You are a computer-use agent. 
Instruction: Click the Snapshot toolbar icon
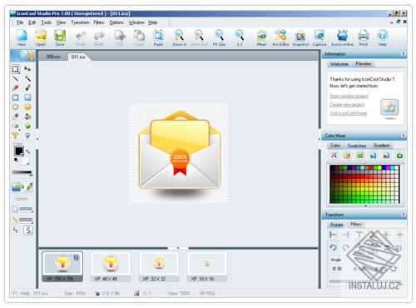pyautogui.click(x=300, y=38)
